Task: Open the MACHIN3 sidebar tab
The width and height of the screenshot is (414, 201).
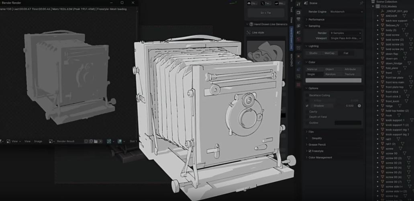Action: tap(292, 60)
